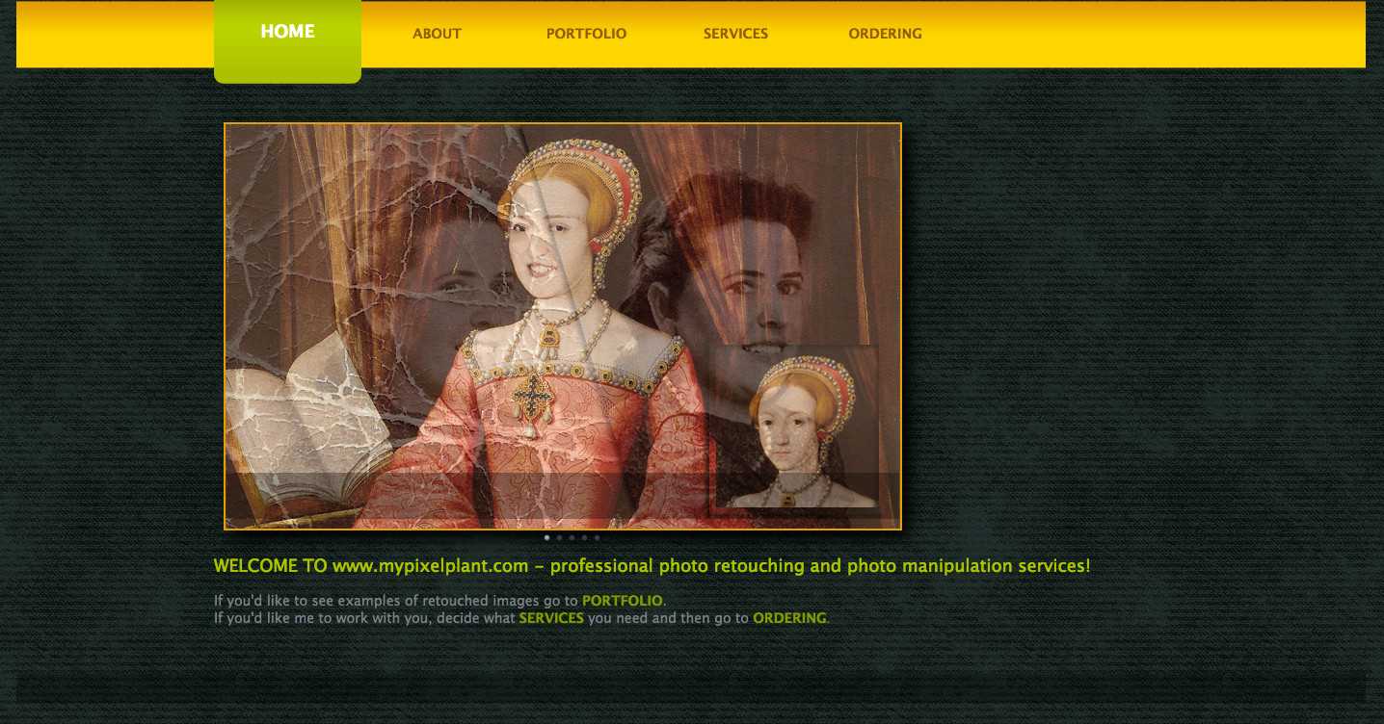Follow the green ORDERING link in the paragraph

pyautogui.click(x=789, y=618)
